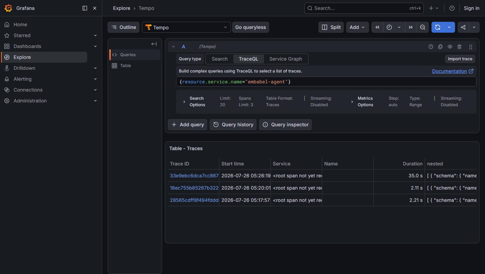Click Import trace button
485x274 pixels.
click(460, 59)
